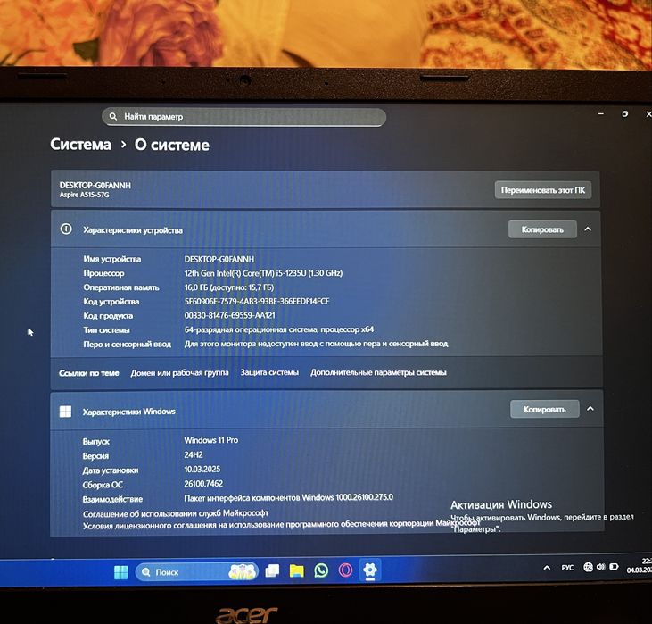This screenshot has height=624, width=652.
Task: Check the battery tray icon
Action: tap(614, 567)
